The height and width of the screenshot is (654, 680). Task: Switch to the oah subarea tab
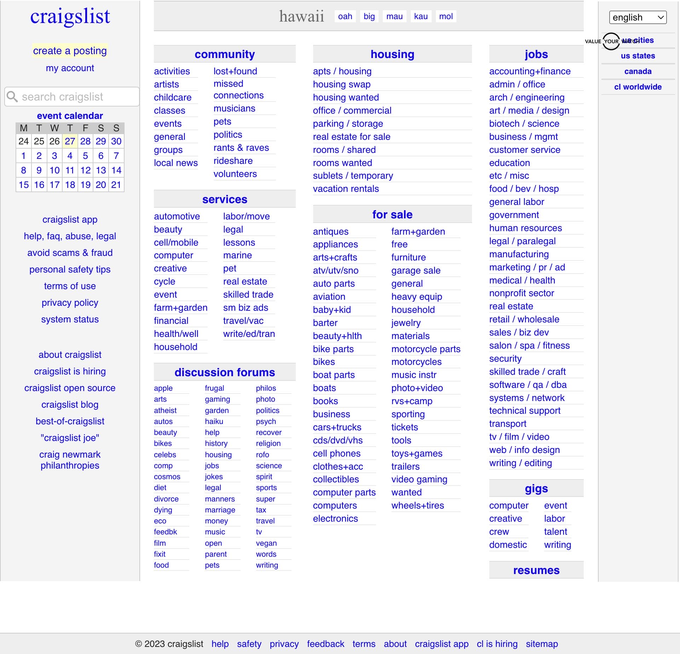coord(345,16)
